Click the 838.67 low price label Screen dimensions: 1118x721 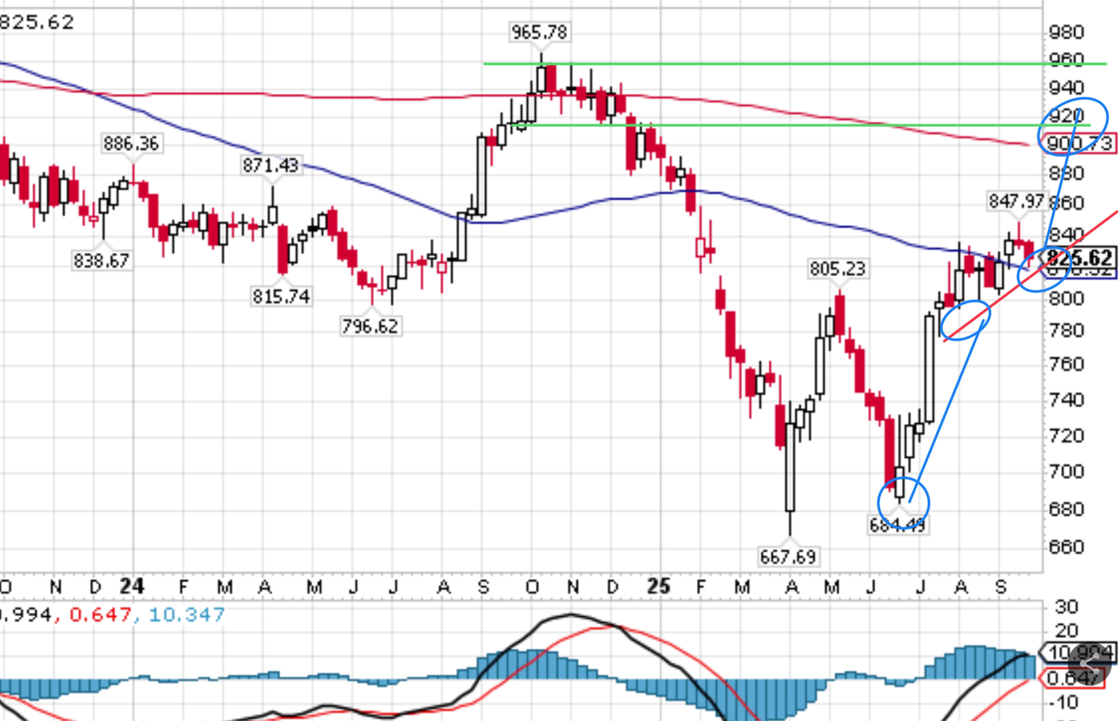pos(101,261)
